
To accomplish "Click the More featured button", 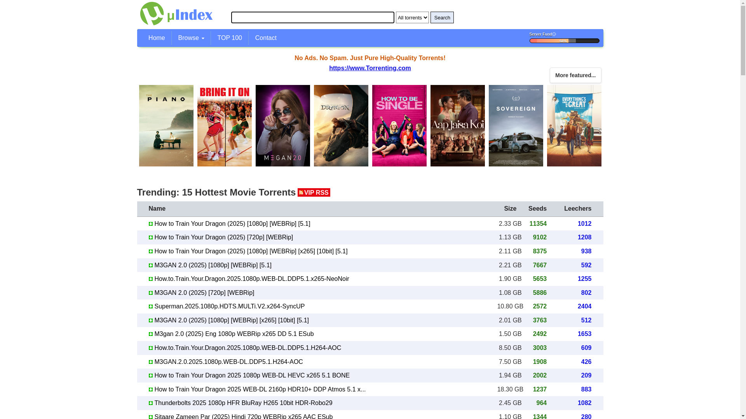I will coord(575,75).
